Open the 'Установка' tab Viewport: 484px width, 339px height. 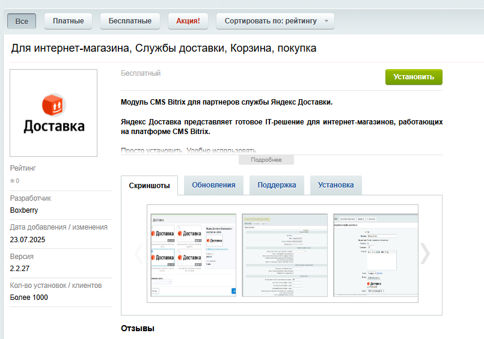[336, 185]
